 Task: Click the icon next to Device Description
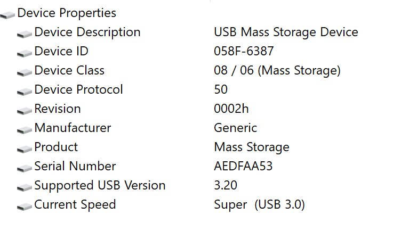pos(25,34)
